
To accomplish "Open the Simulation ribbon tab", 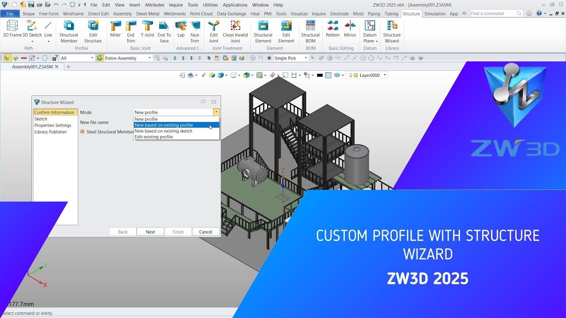I will 435,14.
